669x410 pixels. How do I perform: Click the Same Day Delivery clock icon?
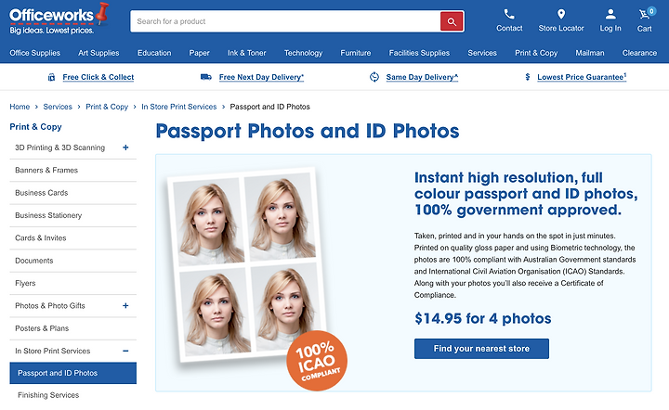374,77
